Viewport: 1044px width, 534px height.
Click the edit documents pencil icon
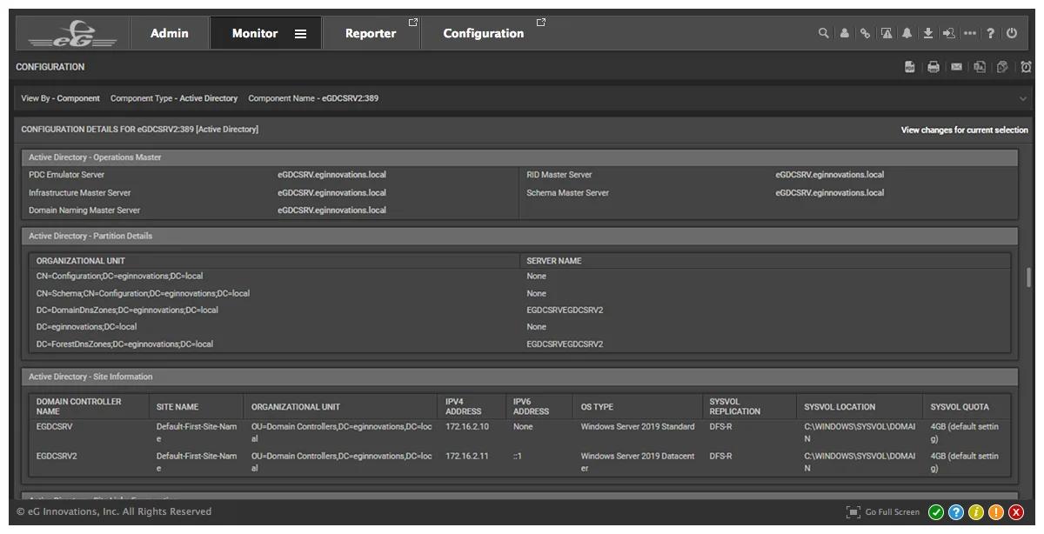(x=1002, y=67)
